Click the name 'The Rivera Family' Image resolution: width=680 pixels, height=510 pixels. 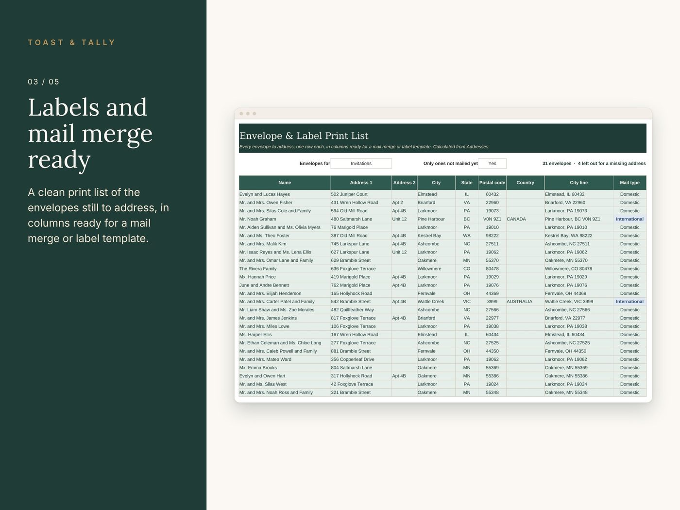point(258,269)
